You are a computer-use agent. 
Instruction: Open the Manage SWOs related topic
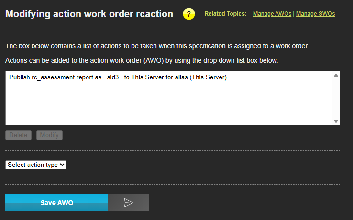click(x=315, y=14)
